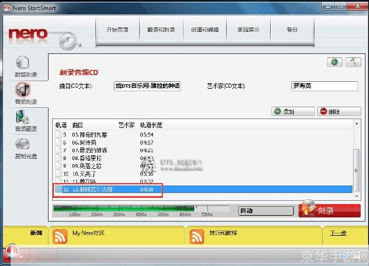Click the 04:21 track length value

click(147, 150)
